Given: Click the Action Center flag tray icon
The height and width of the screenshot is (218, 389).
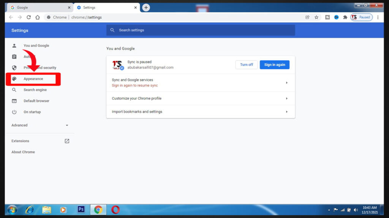Looking at the screenshot, I should (x=336, y=210).
